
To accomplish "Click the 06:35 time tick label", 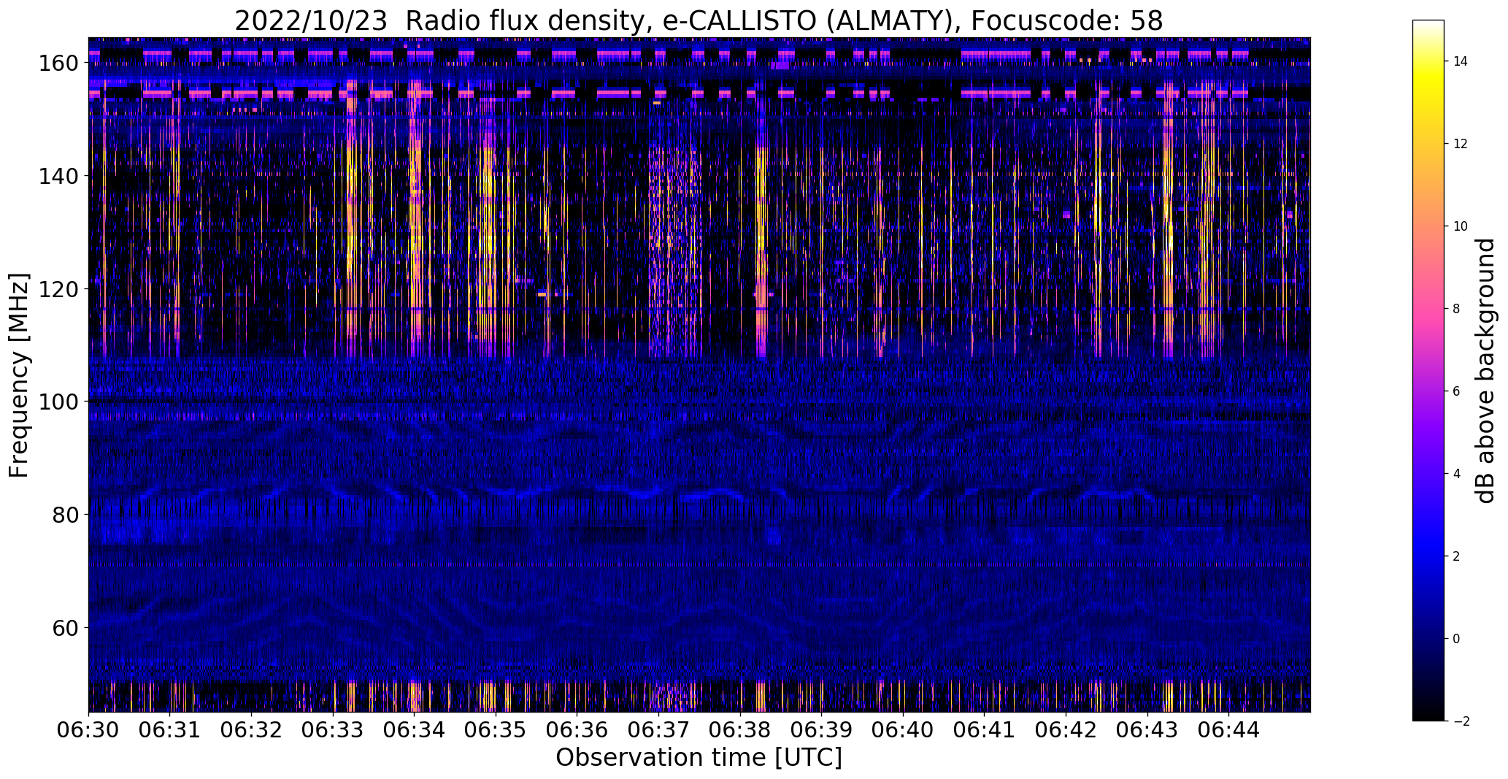I will tap(496, 730).
